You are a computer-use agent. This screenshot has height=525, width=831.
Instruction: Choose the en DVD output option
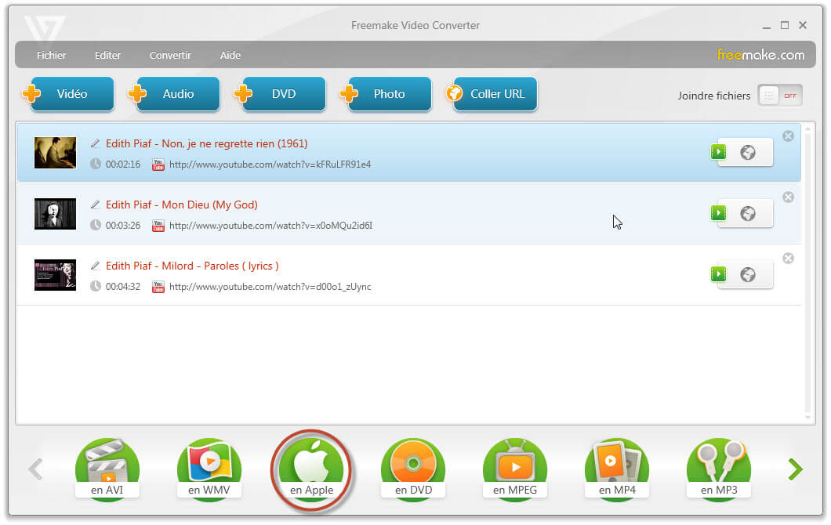pyautogui.click(x=413, y=469)
